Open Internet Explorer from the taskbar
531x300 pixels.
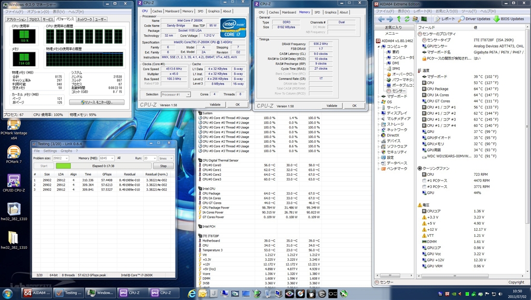192,293
